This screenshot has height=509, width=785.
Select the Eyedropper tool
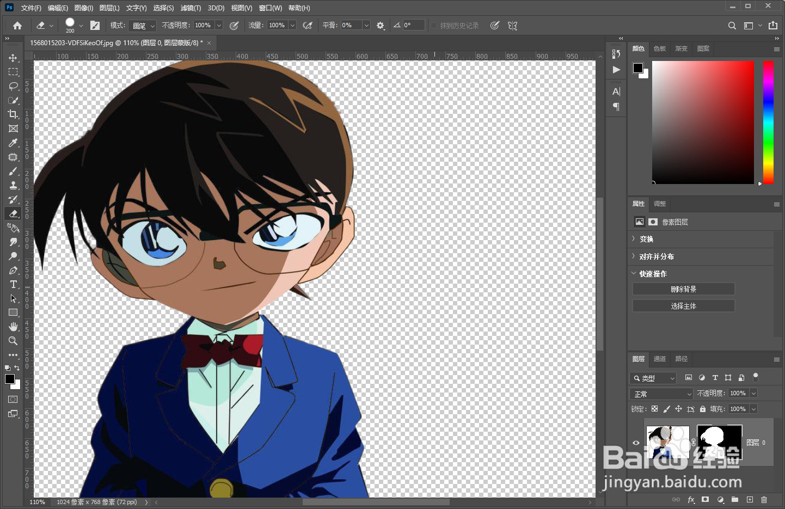pos(13,143)
